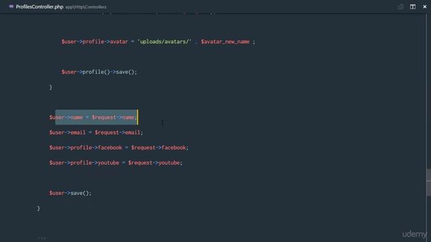The width and height of the screenshot is (431, 242).
Task: Click the line assigning 'uploads/avatars/' to avatar
Action: (158, 42)
